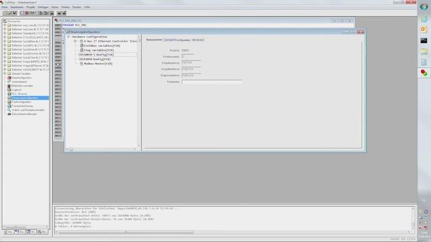431x242 pixels.
Task: Click the red Stop toolbar icon
Action: (27, 13)
